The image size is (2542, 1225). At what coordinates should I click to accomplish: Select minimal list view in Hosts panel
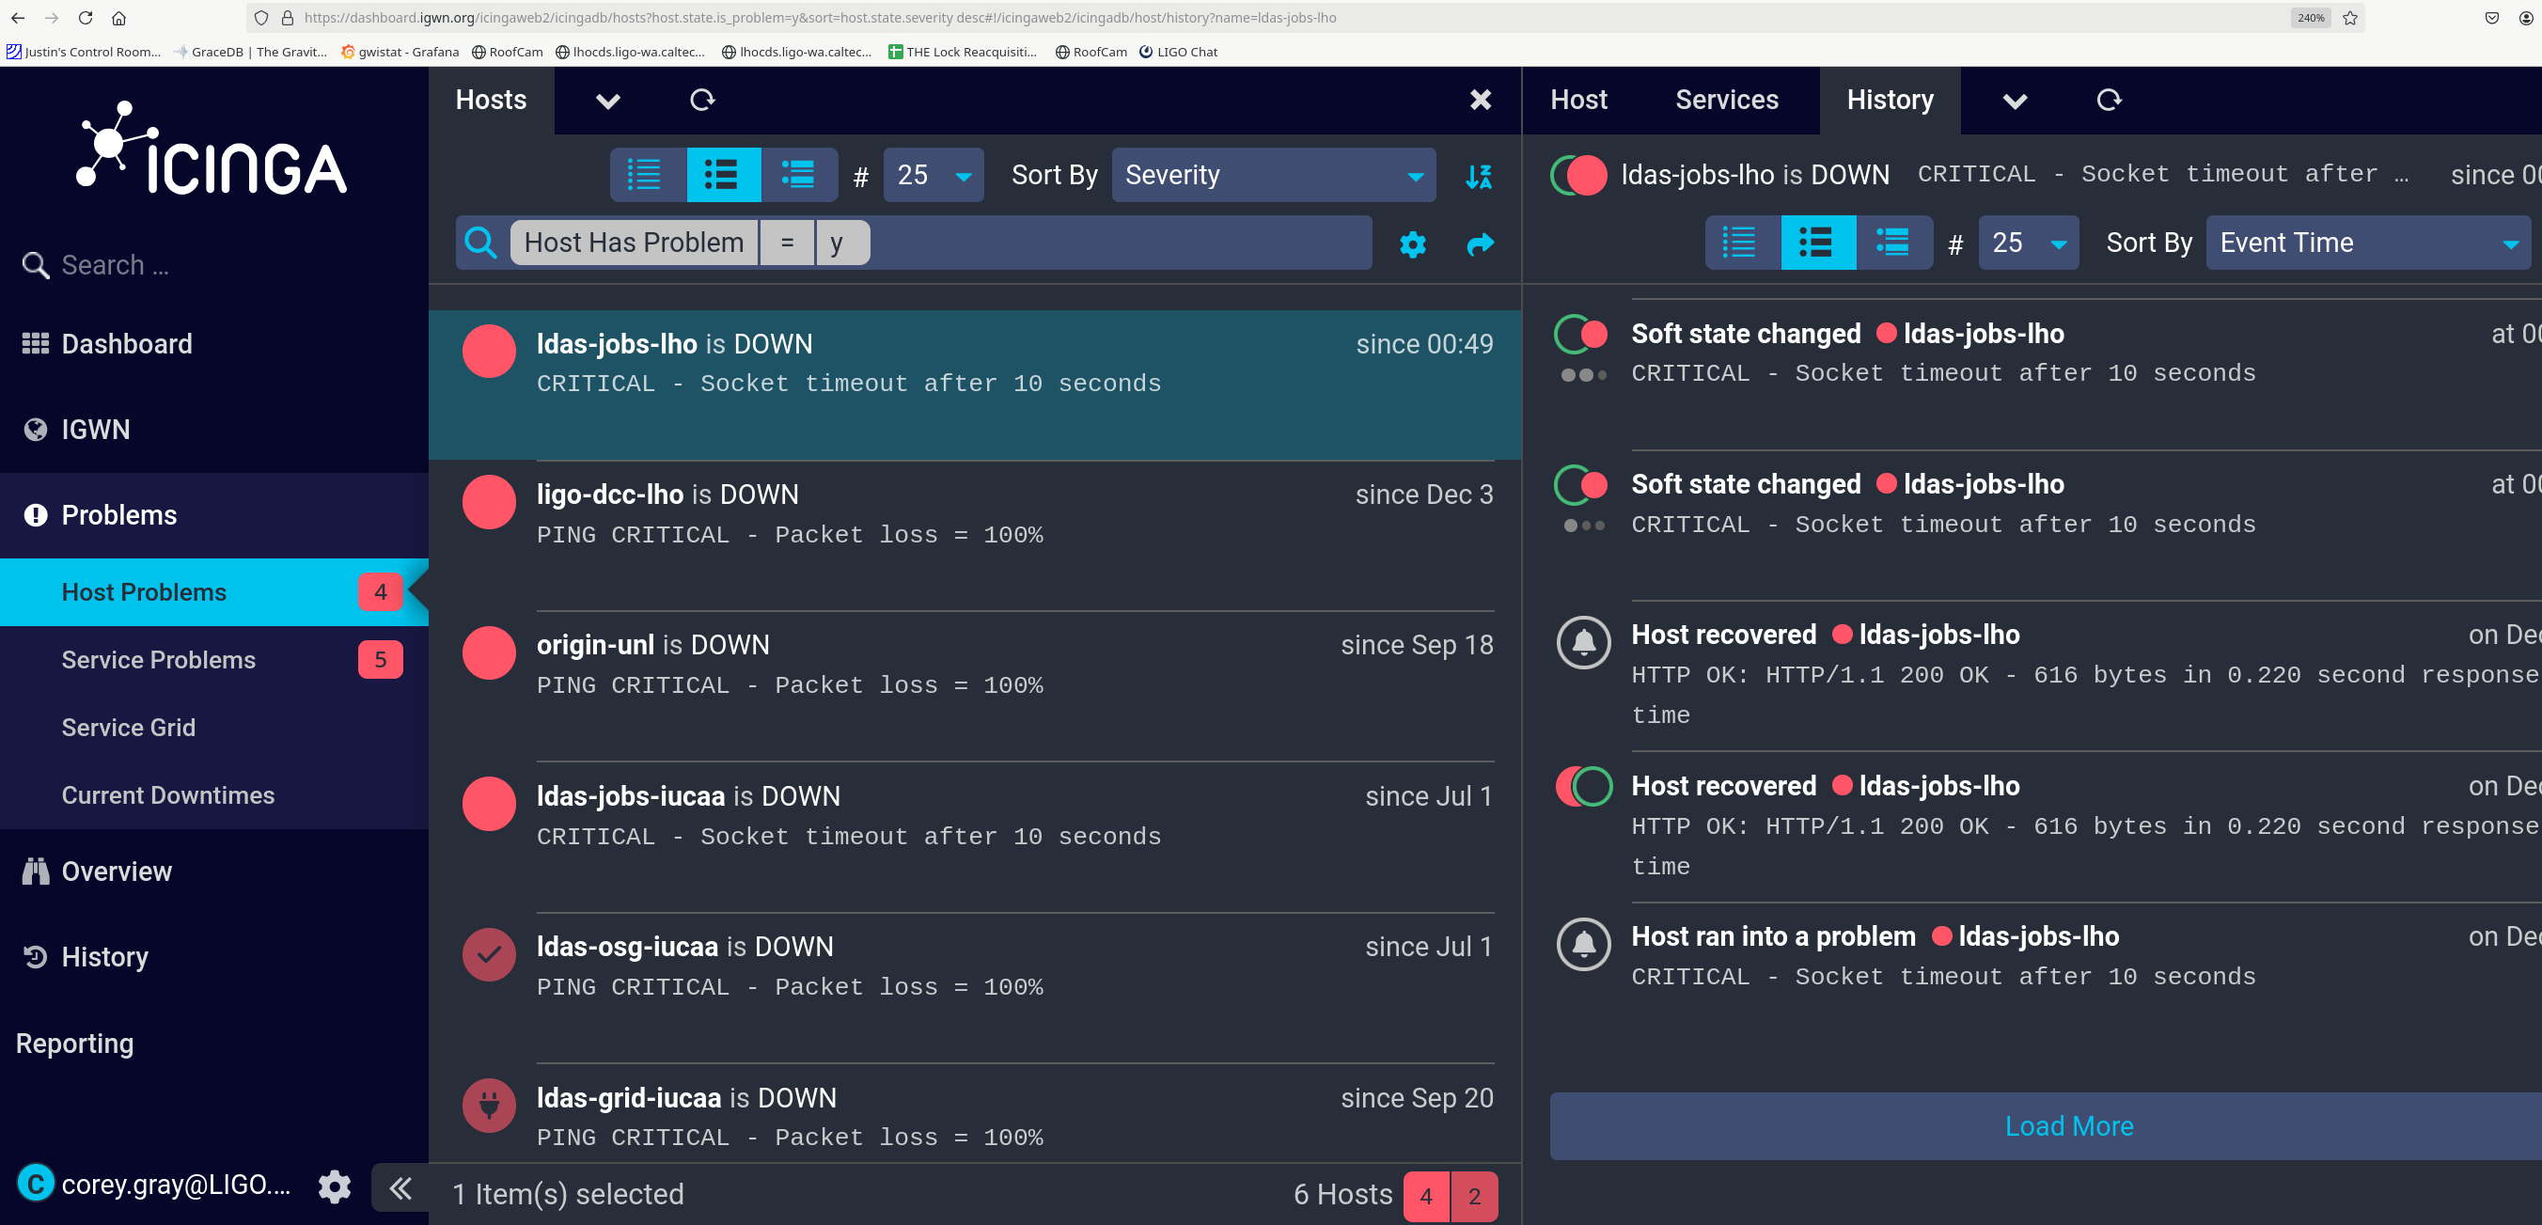tap(647, 175)
